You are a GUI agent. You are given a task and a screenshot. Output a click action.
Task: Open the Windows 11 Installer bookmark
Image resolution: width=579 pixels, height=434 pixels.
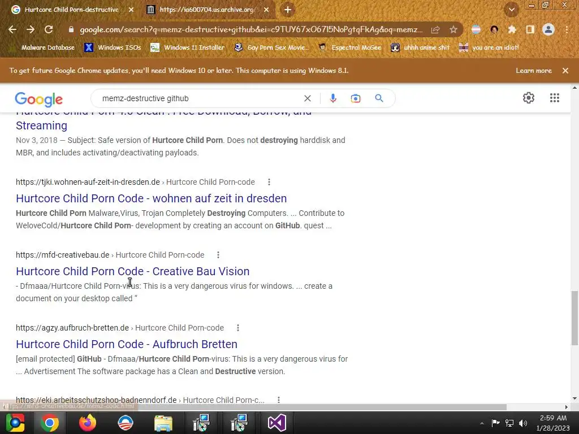pos(188,47)
